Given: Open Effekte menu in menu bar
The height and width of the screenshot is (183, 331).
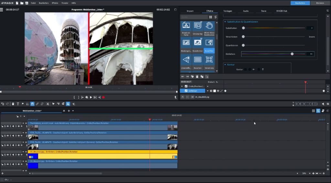Looking at the screenshot, I should tap(55, 3).
